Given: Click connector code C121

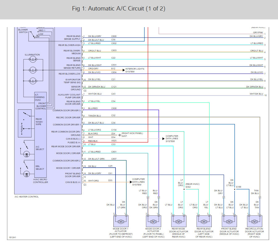Looking at the screenshot, I should (x=114, y=87).
